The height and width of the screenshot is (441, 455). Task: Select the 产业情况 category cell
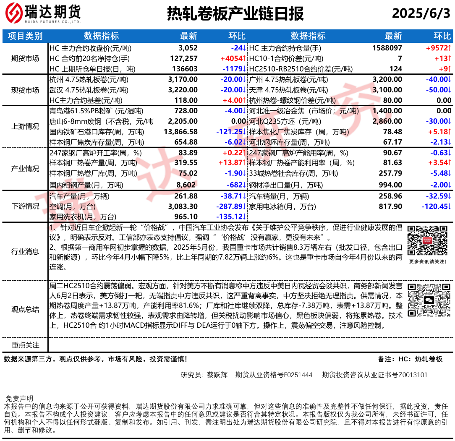pyautogui.click(x=25, y=169)
